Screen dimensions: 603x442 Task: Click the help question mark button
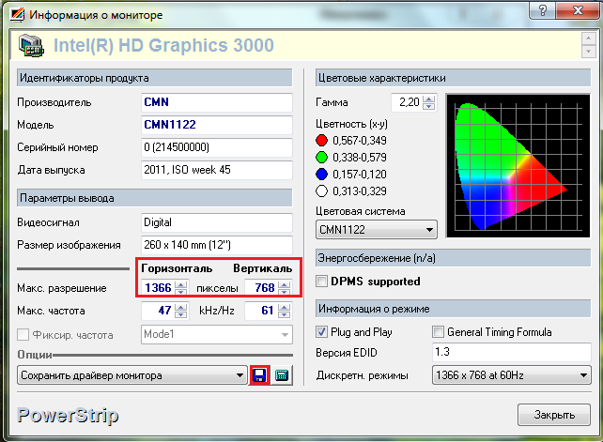542,10
